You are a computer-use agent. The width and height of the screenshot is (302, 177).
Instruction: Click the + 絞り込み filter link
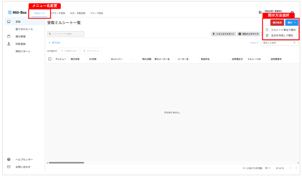[x=54, y=42]
